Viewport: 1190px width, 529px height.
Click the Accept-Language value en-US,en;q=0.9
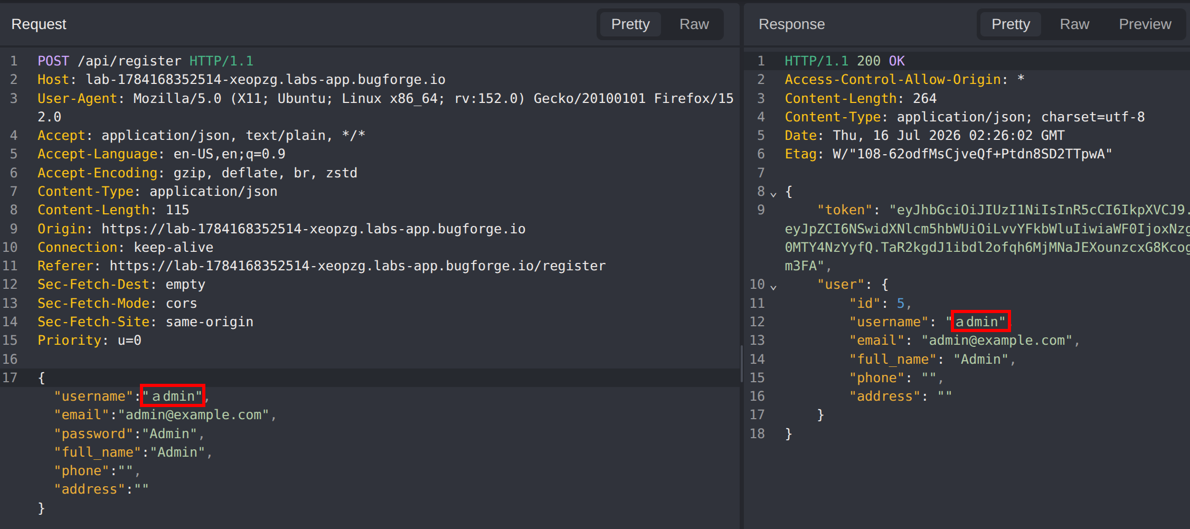pyautogui.click(x=230, y=154)
